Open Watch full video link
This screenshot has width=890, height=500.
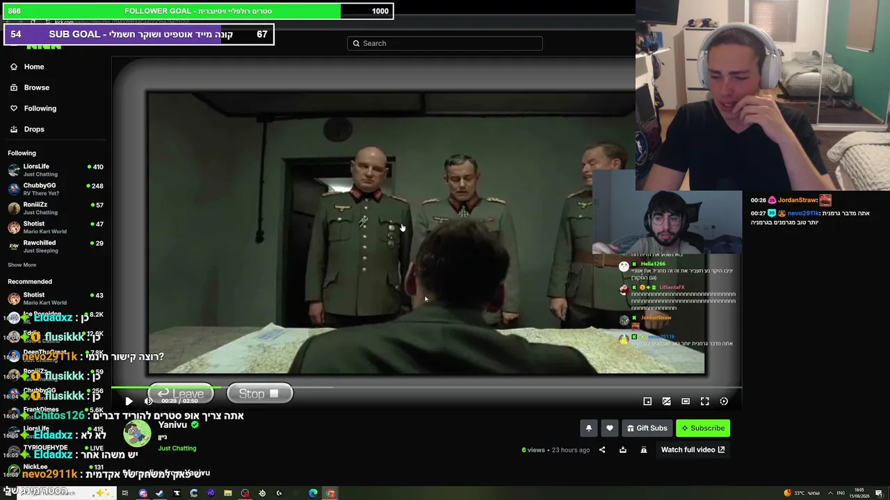[x=693, y=450]
